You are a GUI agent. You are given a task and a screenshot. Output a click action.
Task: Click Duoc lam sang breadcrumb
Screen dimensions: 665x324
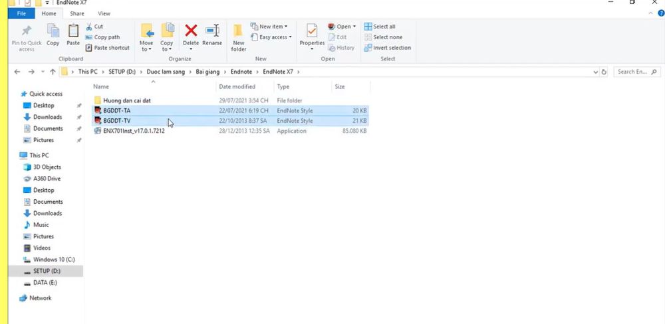pos(166,72)
